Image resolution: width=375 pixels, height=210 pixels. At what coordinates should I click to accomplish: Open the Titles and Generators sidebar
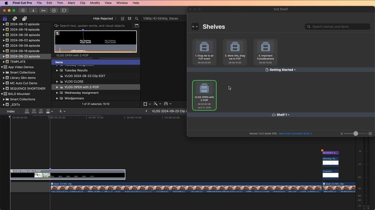(x=25, y=19)
